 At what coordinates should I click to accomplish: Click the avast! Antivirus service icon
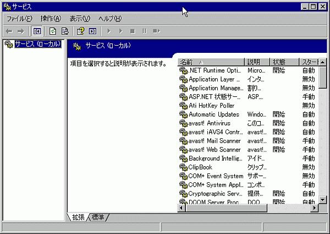coord(183,123)
